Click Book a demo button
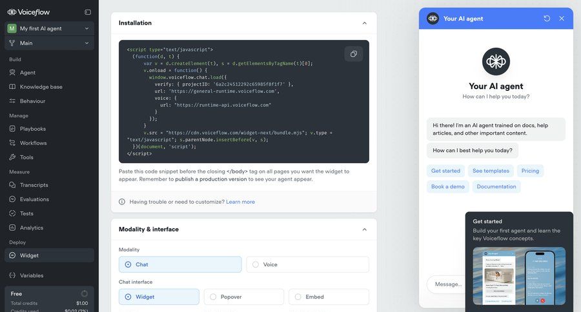The width and height of the screenshot is (581, 312). (448, 186)
